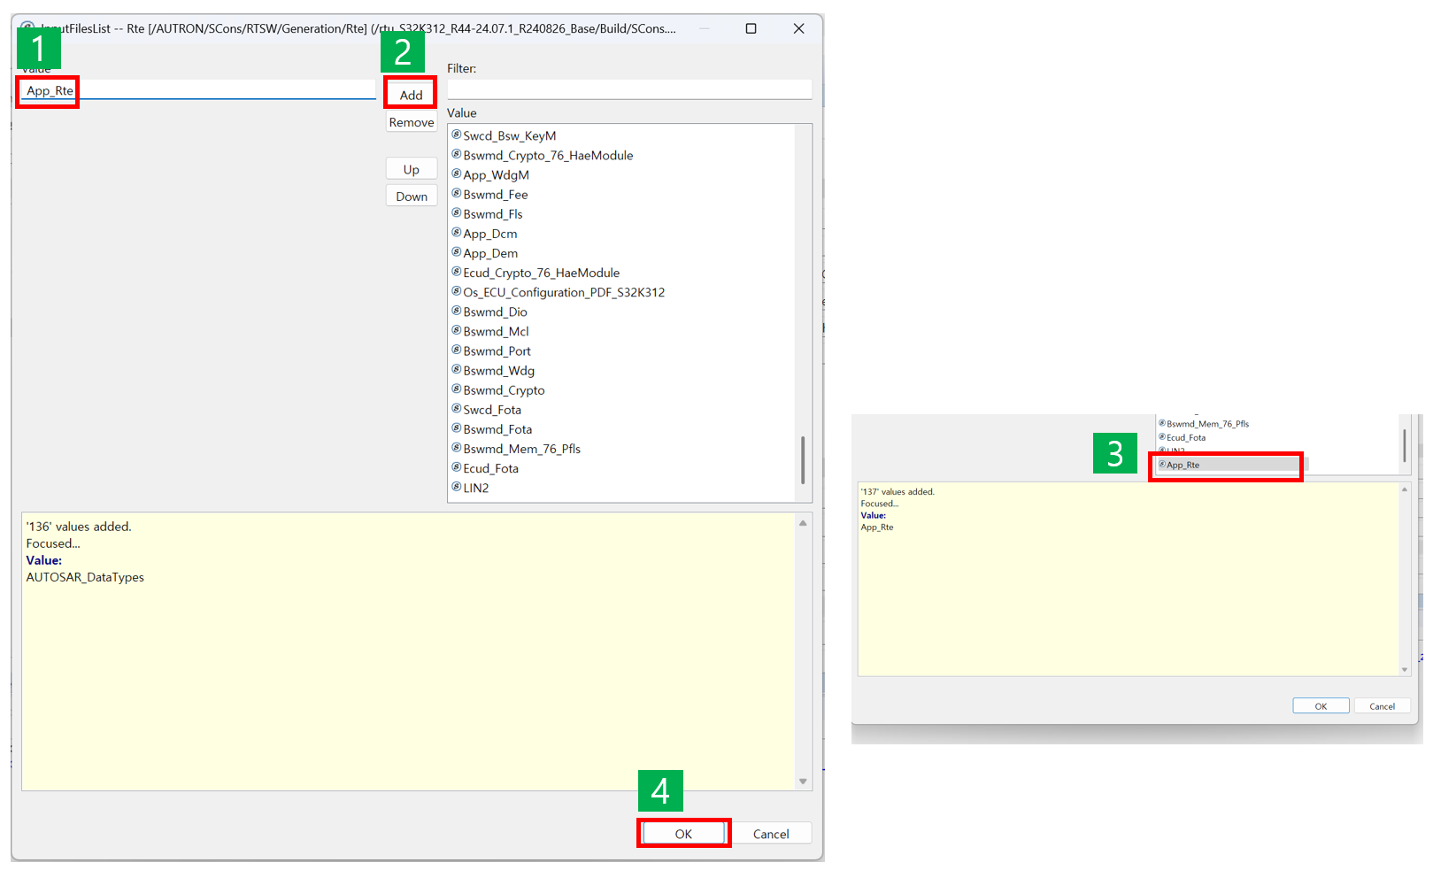The image size is (1433, 878).
Task: Select Os_ECU_Configuration_PDF_S32K312 icon
Action: [x=457, y=291]
